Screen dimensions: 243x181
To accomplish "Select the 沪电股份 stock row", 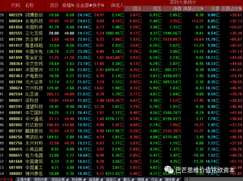I will tap(121, 76).
